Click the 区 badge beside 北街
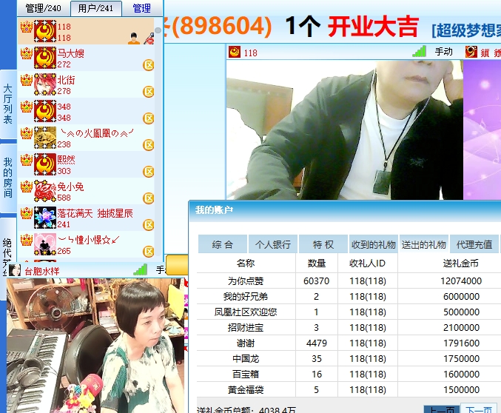This screenshot has height=413, width=501. click(x=148, y=92)
